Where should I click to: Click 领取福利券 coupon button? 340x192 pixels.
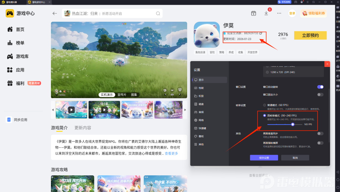313,13
